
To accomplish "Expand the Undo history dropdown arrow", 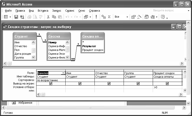I will [71, 17].
